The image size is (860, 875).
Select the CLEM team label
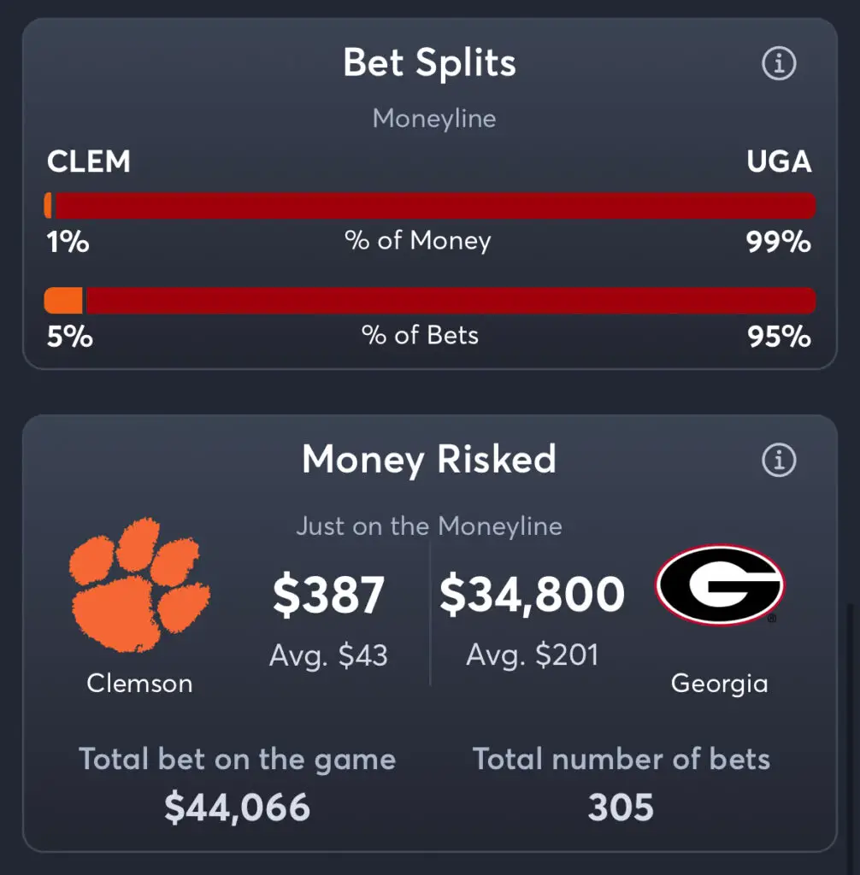(88, 161)
